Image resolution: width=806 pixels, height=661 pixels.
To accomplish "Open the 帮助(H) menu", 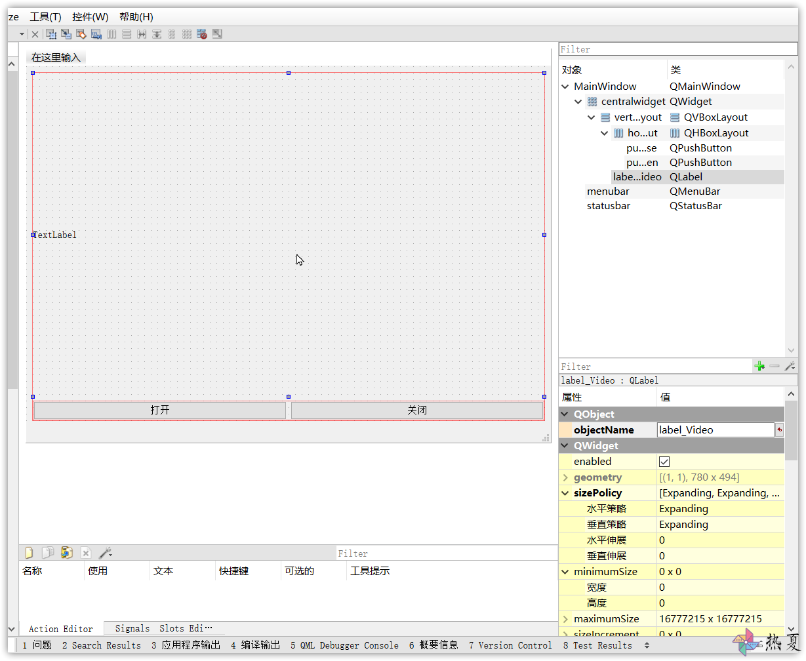I will point(136,17).
